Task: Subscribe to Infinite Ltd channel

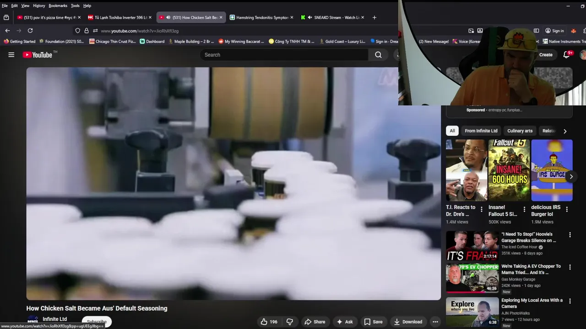Action: 97,321
